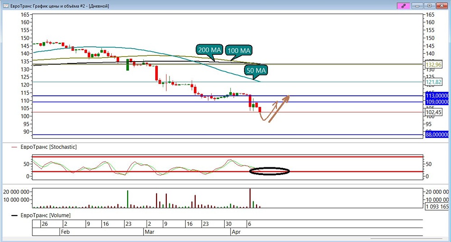Click the green volume bar at February 23
451x242 pixels.
[128, 199]
